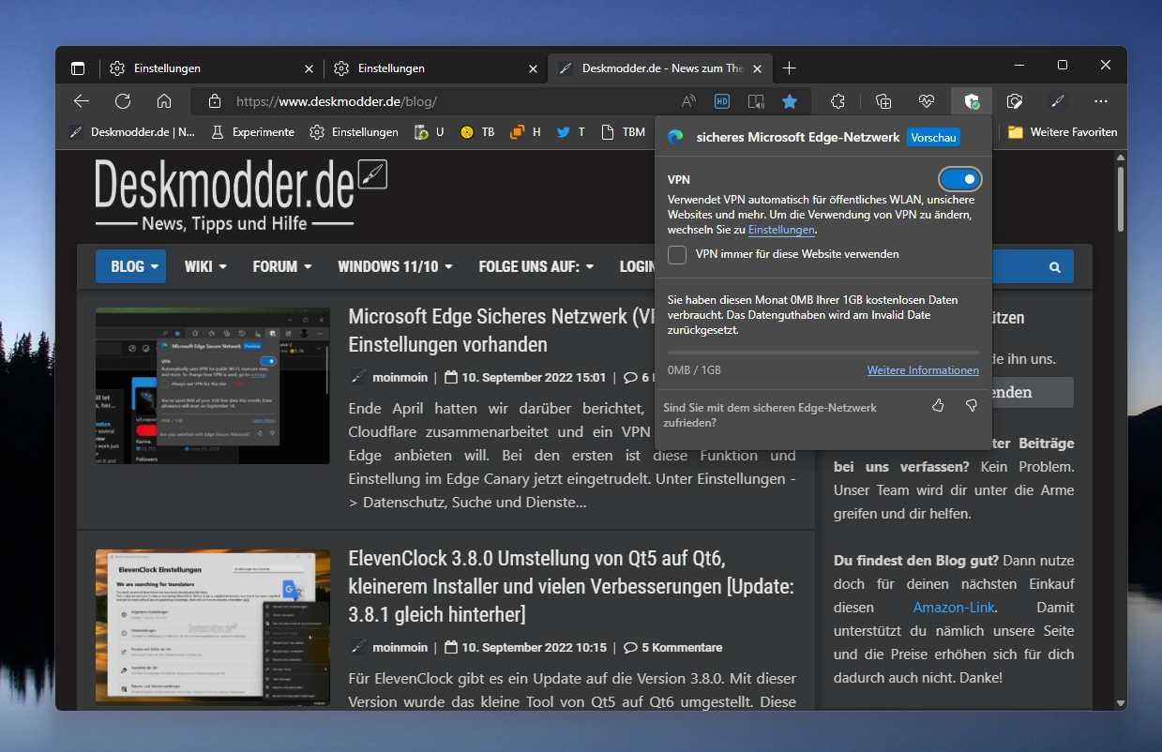Open the H favorite bookmark
Viewport: 1162px width, 752px height.
pyautogui.click(x=525, y=132)
